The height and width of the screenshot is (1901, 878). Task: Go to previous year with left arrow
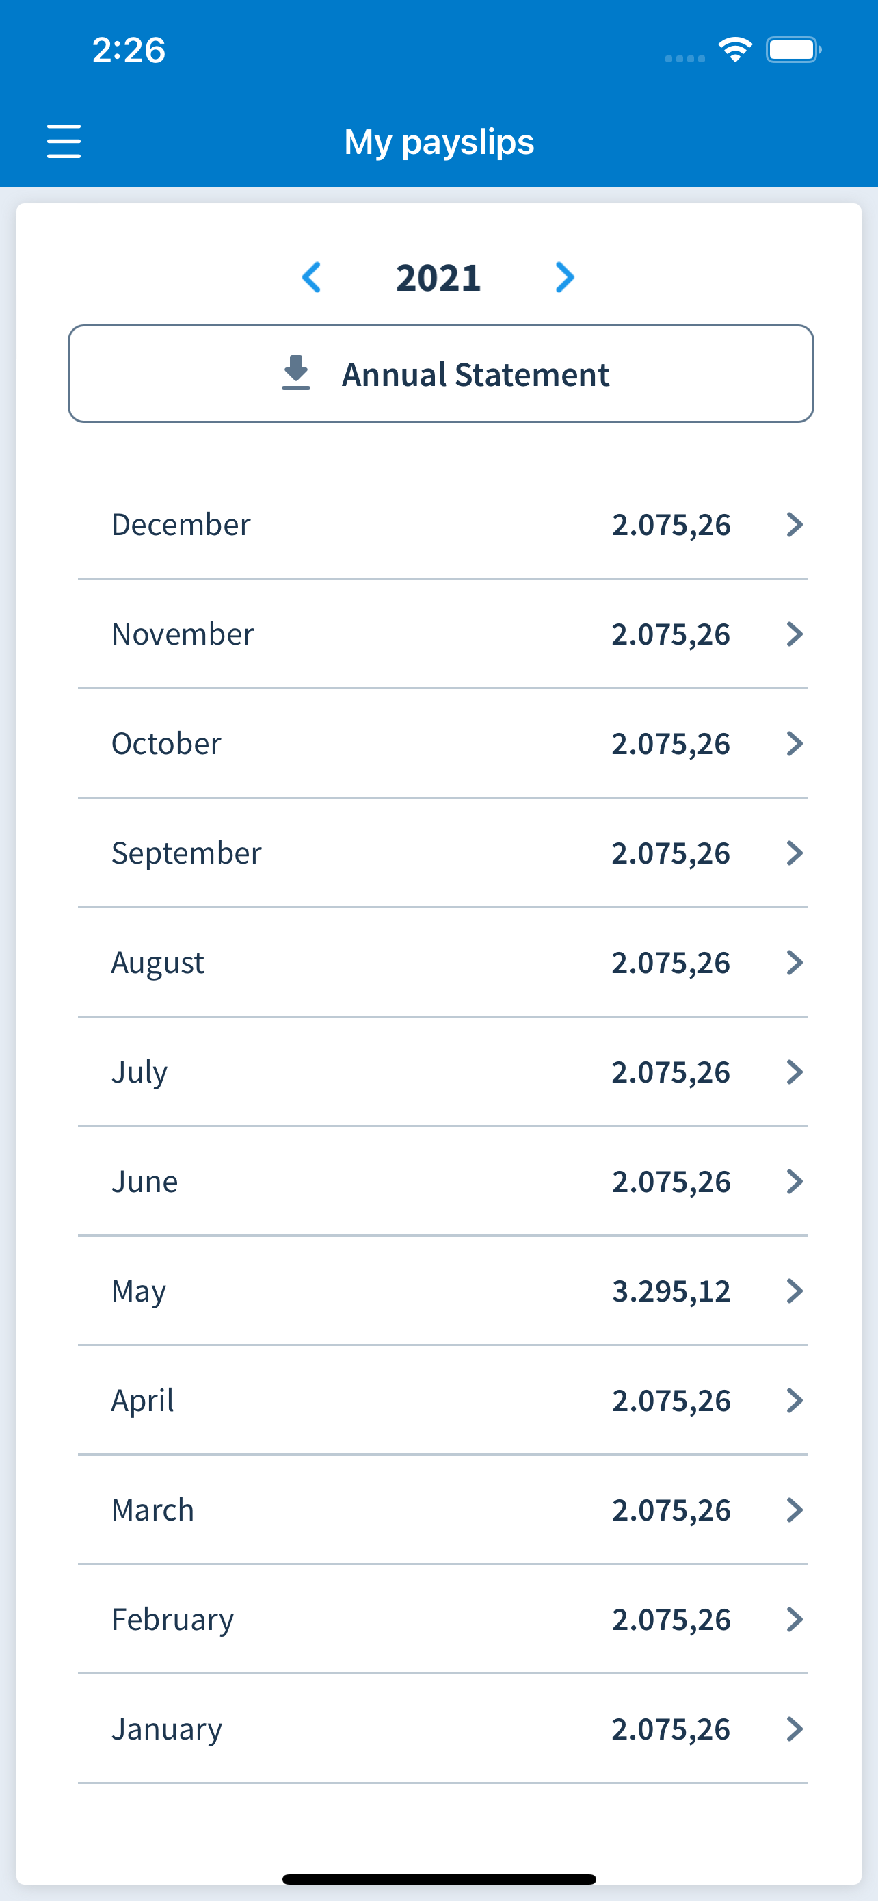(312, 277)
